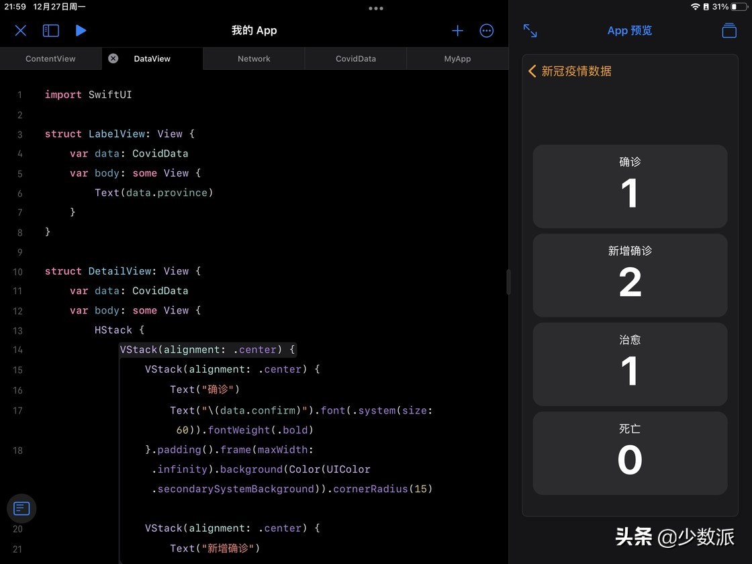Select the DataView tab
The width and height of the screenshot is (752, 564).
tap(152, 58)
